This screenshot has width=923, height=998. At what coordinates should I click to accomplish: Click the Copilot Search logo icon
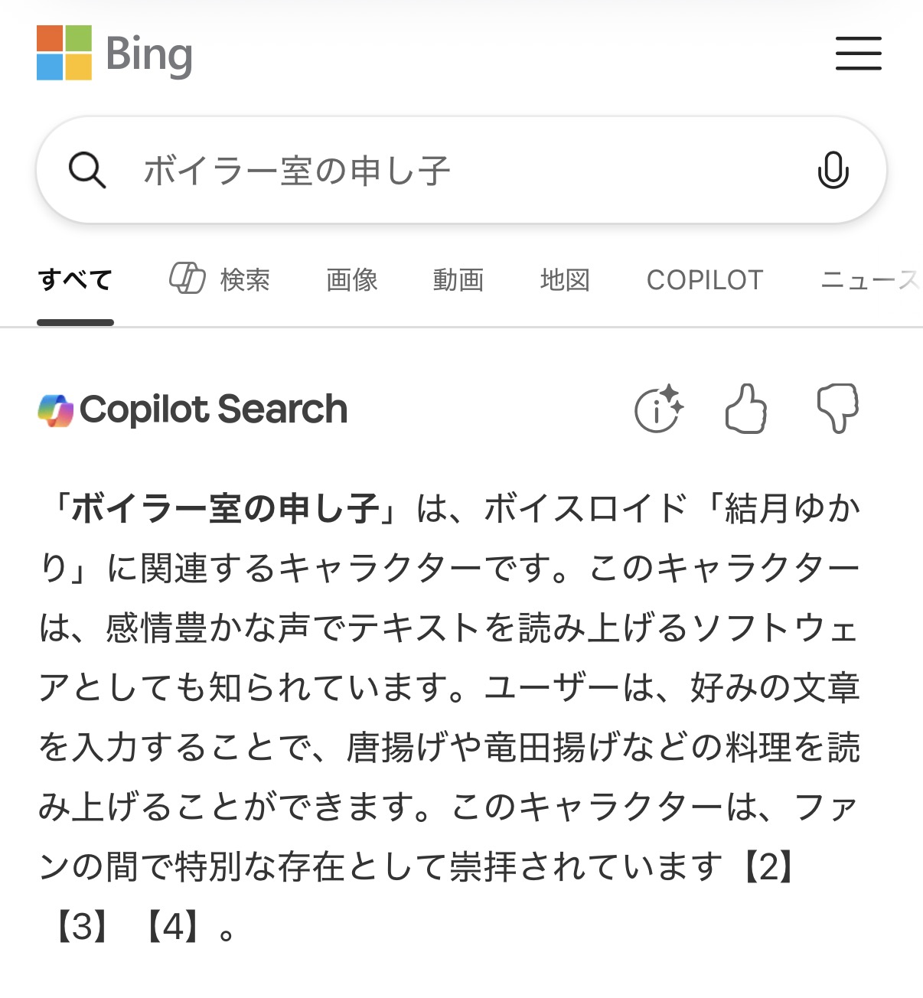click(x=56, y=410)
